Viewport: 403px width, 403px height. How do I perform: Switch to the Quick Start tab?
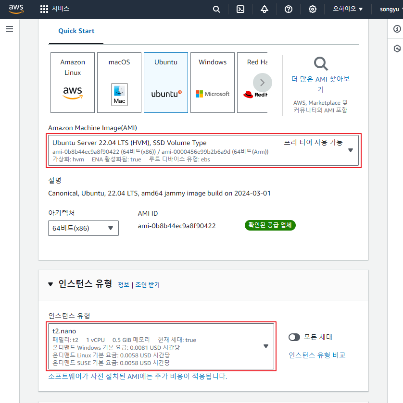(x=76, y=31)
